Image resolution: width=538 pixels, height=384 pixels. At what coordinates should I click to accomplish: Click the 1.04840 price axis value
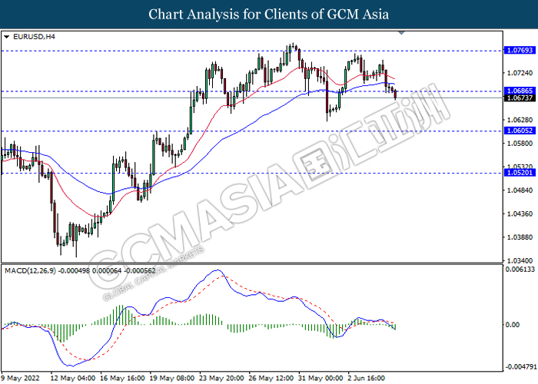pyautogui.click(x=520, y=190)
